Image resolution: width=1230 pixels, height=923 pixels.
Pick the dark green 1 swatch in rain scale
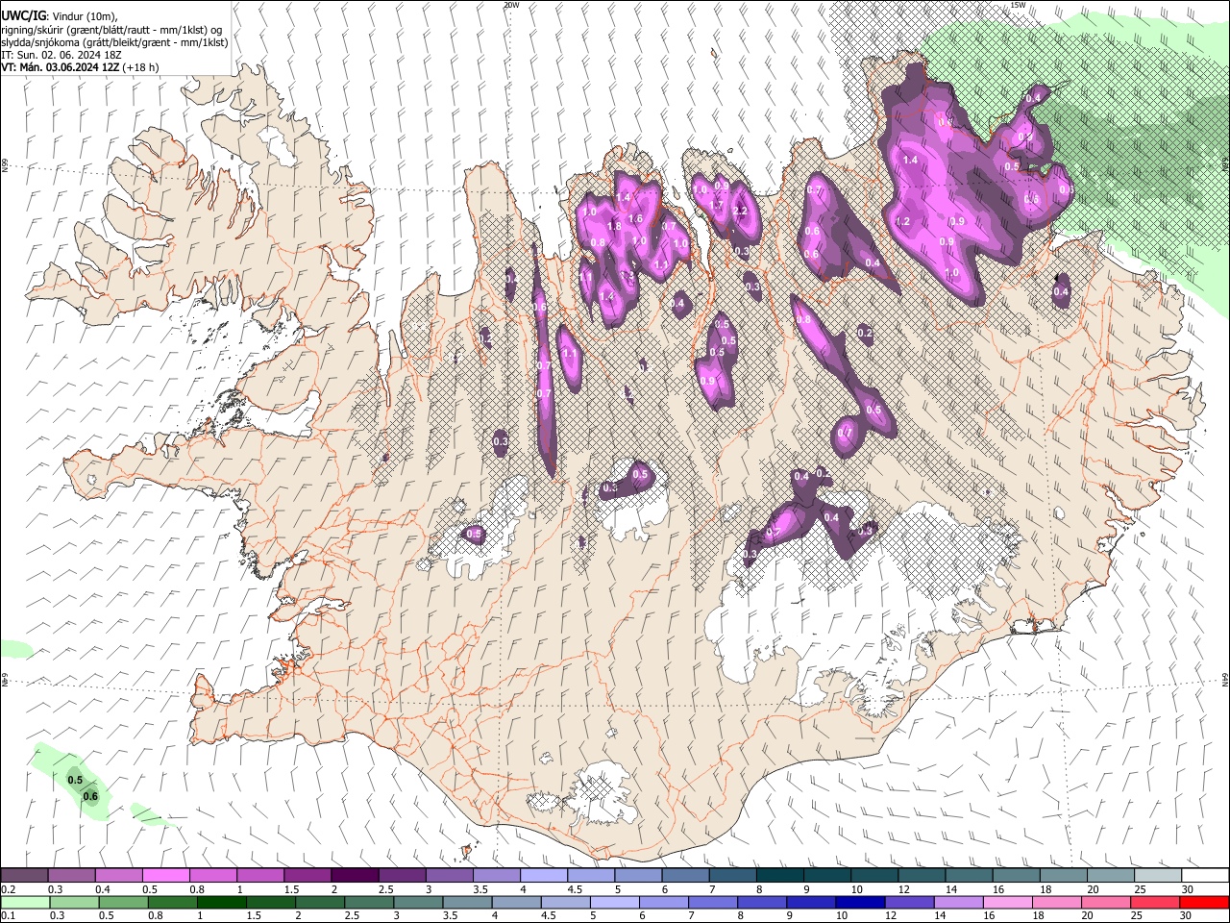tap(222, 902)
